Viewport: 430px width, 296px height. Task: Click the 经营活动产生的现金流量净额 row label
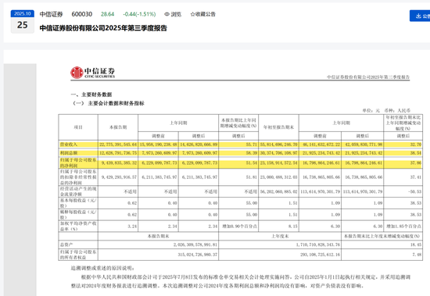click(x=78, y=191)
